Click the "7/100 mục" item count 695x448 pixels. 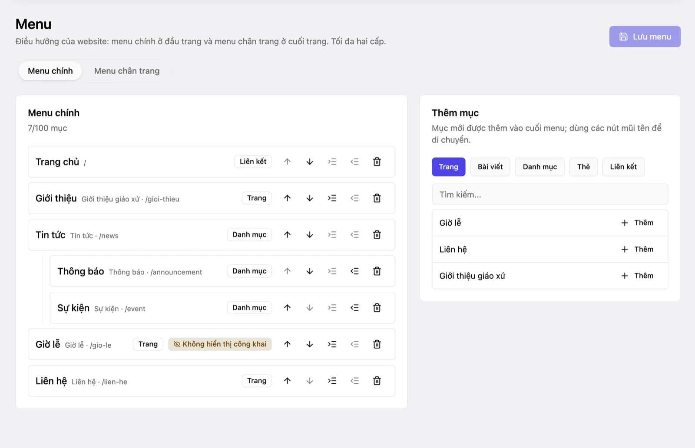point(47,128)
